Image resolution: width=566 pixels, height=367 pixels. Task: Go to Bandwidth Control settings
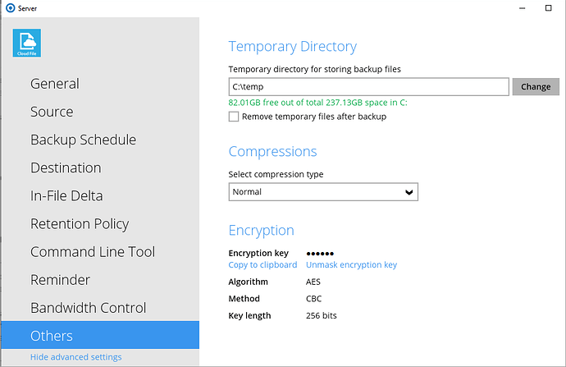tap(88, 308)
